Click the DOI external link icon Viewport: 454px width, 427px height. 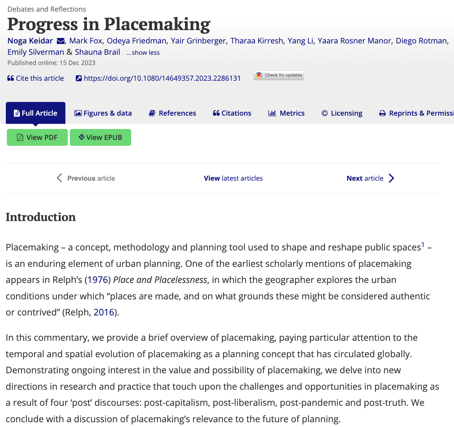[x=79, y=78]
